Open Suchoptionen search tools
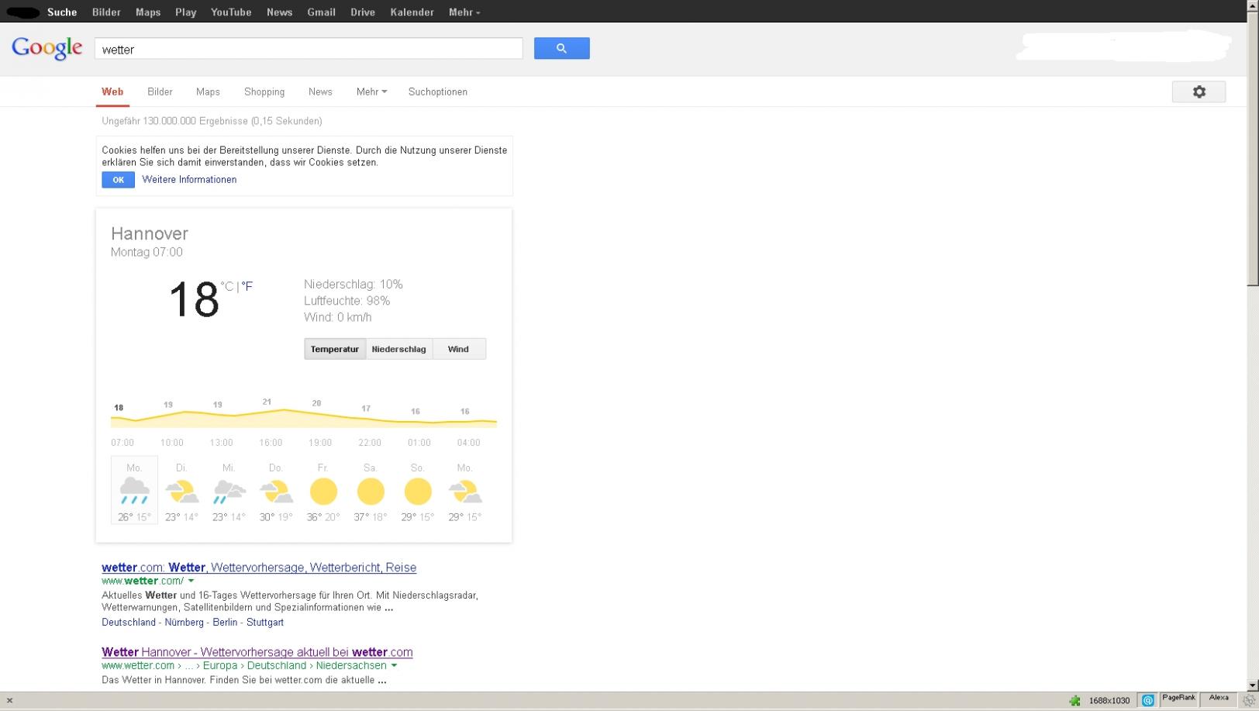This screenshot has height=711, width=1259. click(x=438, y=91)
